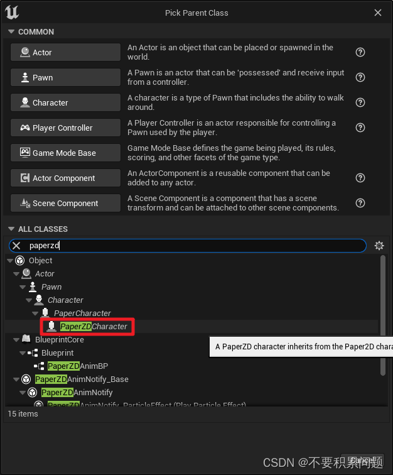Select PaperZDCharacter in the class tree
Screen dimensions: 393x475
94,327
